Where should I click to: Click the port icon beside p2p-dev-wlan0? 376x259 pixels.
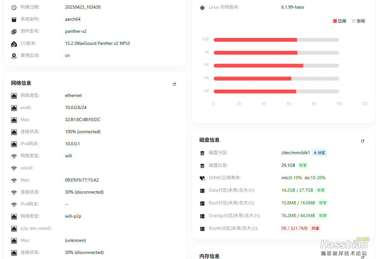point(14,229)
